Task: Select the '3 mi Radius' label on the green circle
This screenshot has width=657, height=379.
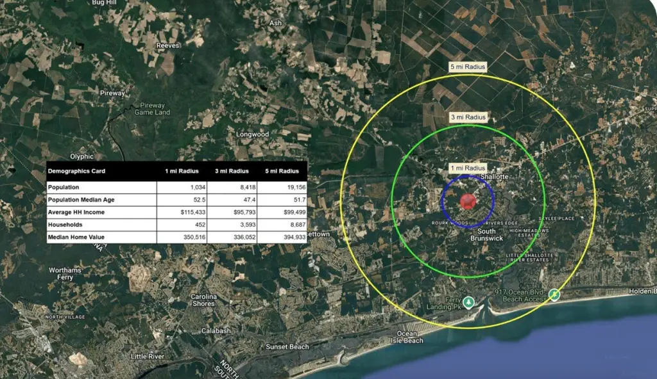Action: tap(468, 117)
